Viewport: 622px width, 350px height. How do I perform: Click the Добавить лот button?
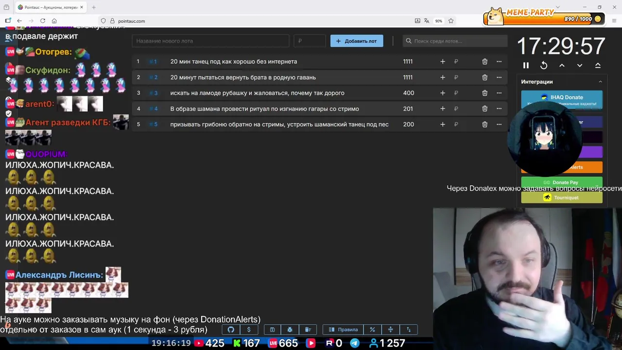pos(357,41)
